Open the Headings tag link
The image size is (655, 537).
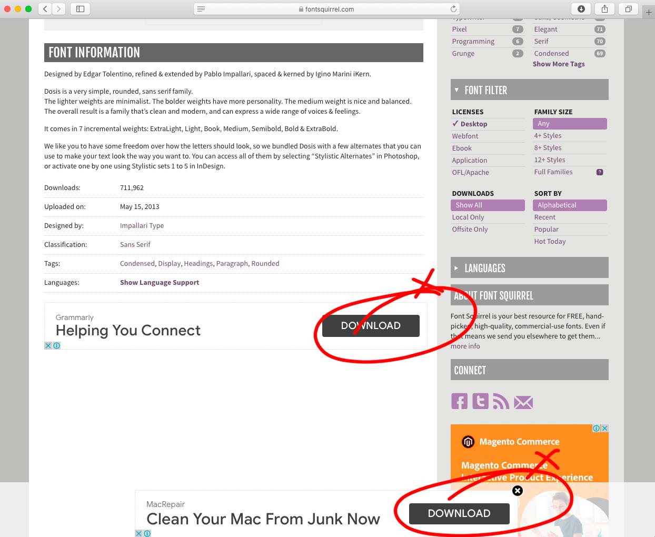coord(199,263)
